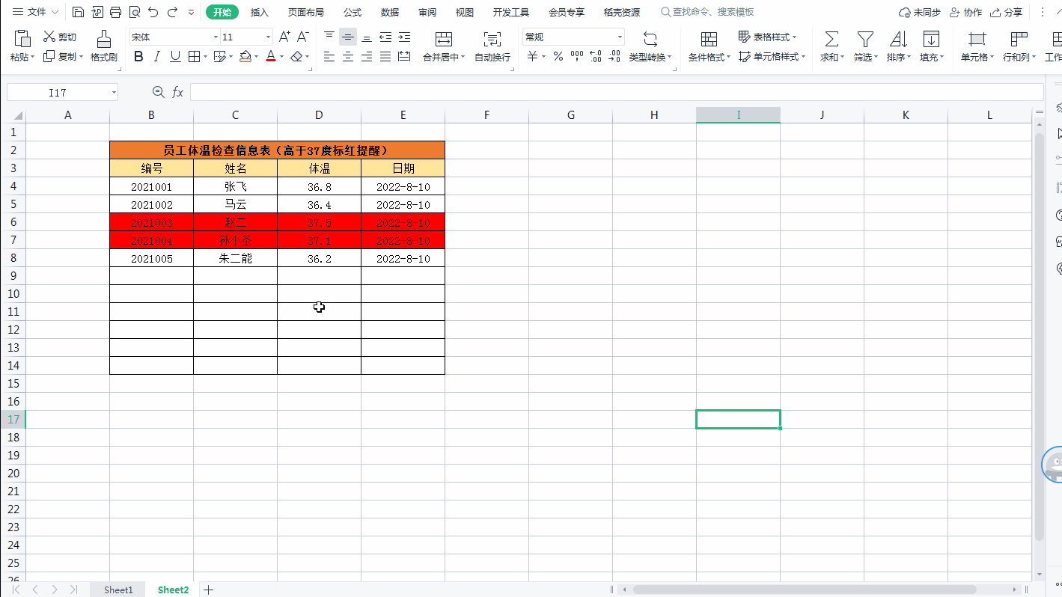Image resolution: width=1062 pixels, height=597 pixels.
Task: Align text left horizontally
Action: point(329,57)
